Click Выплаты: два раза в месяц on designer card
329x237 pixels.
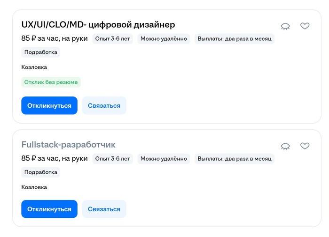tap(235, 39)
